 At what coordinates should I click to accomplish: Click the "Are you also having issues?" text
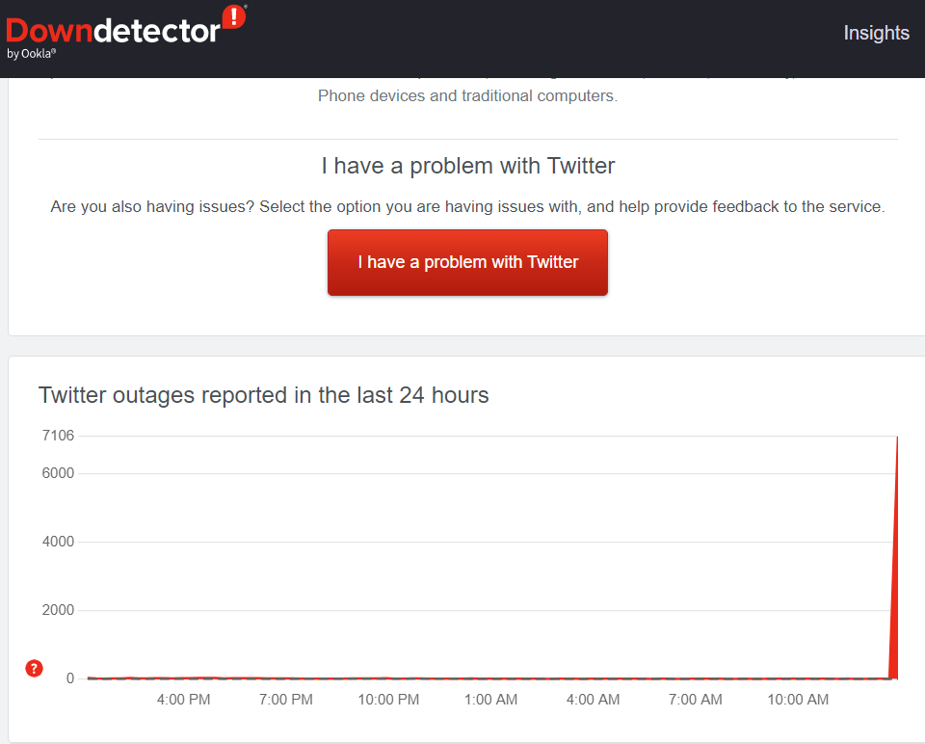pyautogui.click(x=467, y=206)
